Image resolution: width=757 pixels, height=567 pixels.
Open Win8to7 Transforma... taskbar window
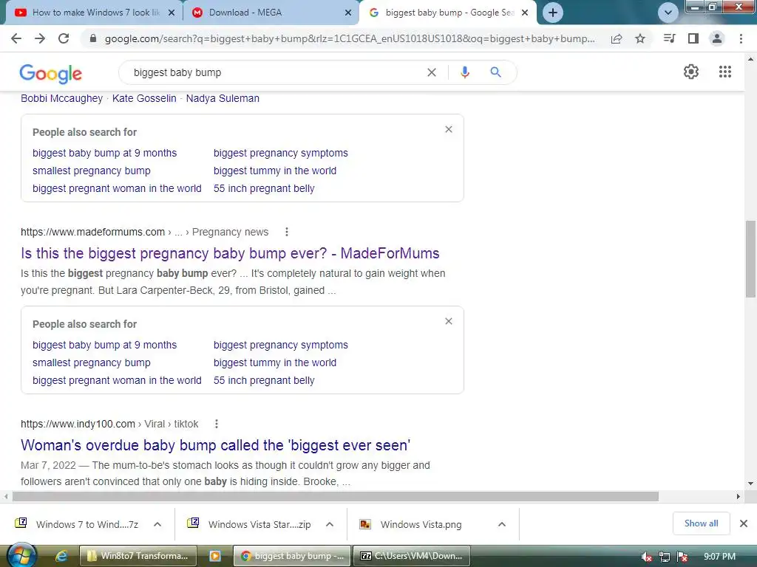coord(138,556)
